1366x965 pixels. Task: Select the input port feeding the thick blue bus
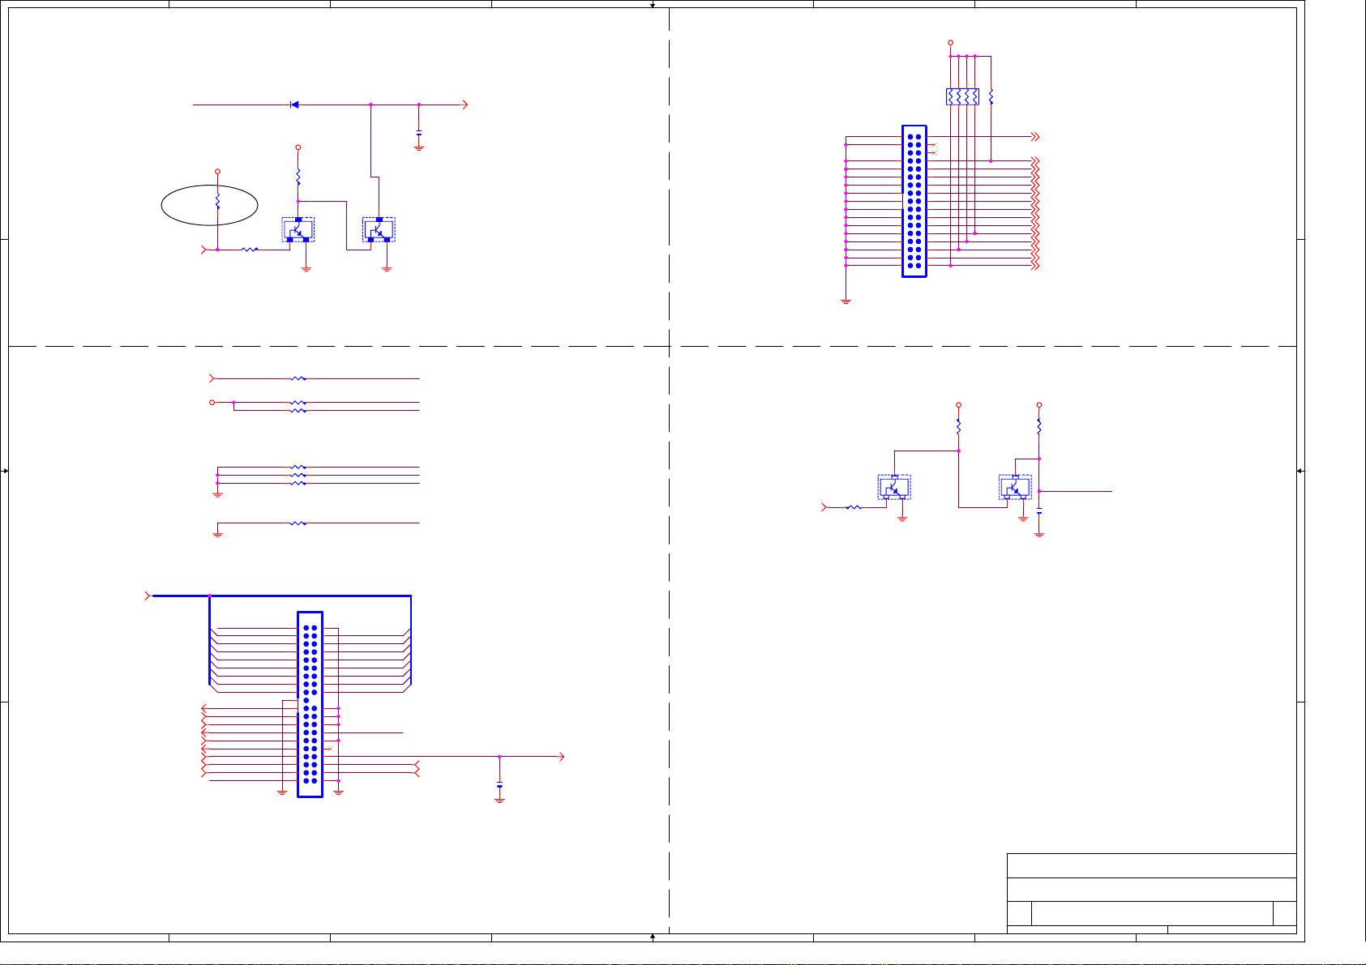(x=148, y=596)
